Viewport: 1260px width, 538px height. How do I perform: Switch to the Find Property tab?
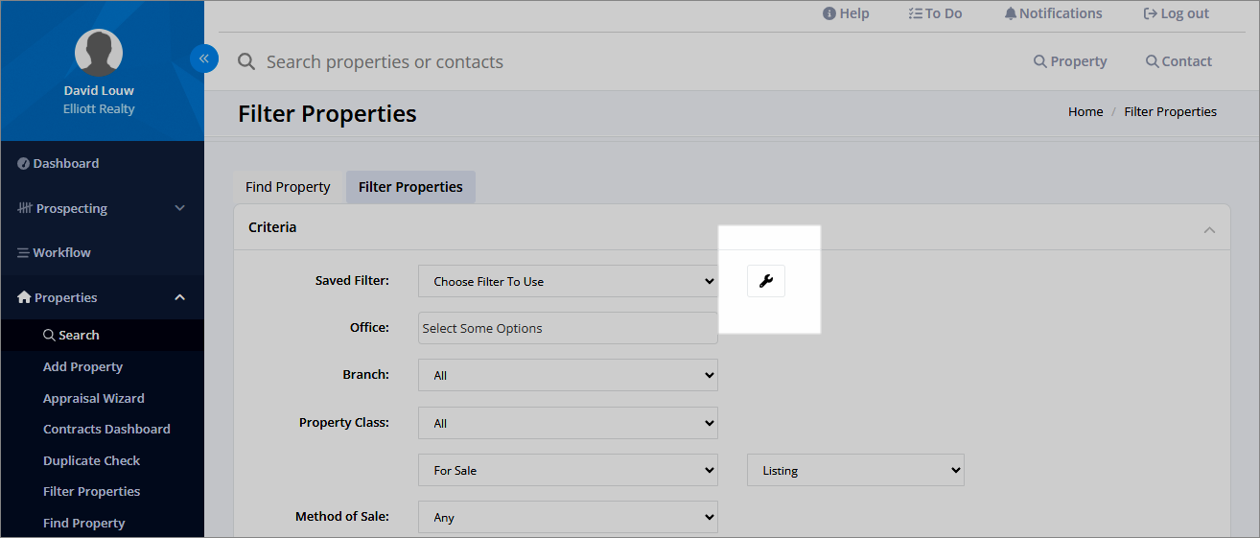click(x=288, y=187)
